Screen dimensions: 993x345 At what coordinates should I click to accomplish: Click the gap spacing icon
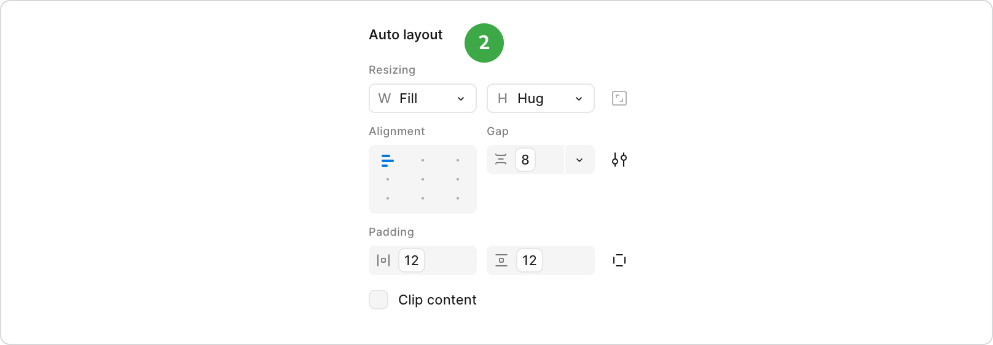coord(501,160)
